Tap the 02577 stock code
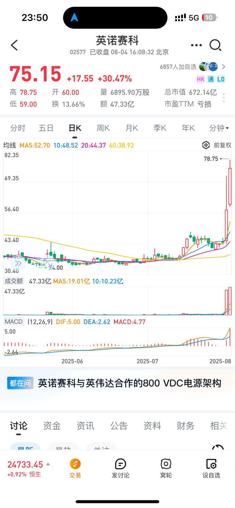 pyautogui.click(x=78, y=52)
